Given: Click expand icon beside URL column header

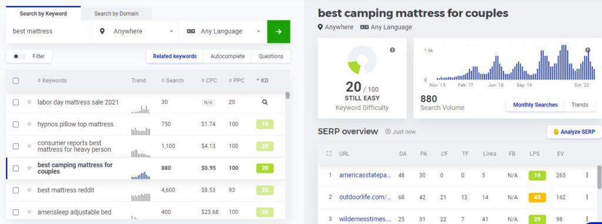Looking at the screenshot, I should point(329,153).
